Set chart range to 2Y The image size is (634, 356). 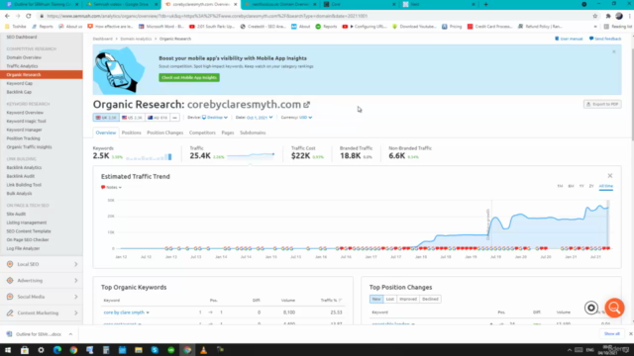click(591, 186)
